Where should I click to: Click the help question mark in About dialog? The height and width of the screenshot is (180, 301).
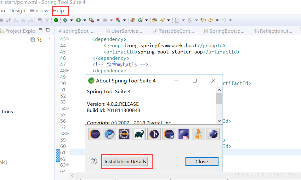pos(94,161)
